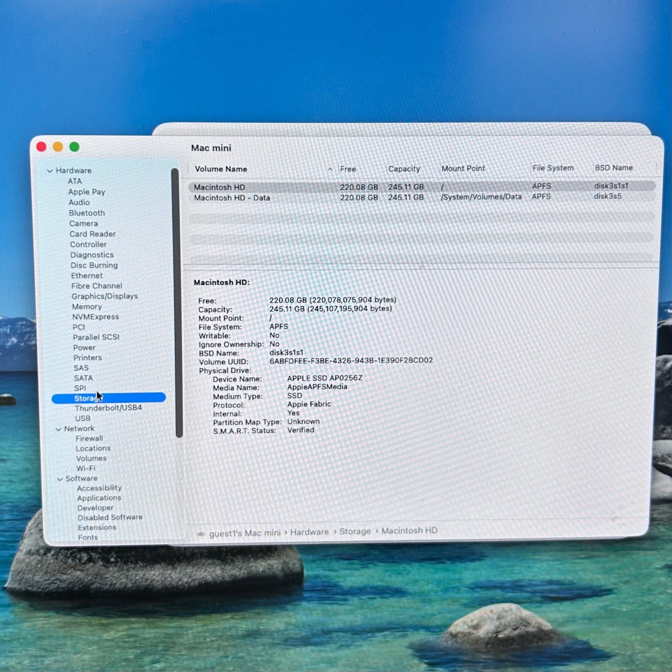
Task: Select Controller in the sidebar
Action: point(88,244)
